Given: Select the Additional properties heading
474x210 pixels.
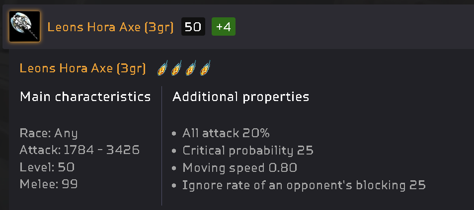Looking at the screenshot, I should point(240,97).
